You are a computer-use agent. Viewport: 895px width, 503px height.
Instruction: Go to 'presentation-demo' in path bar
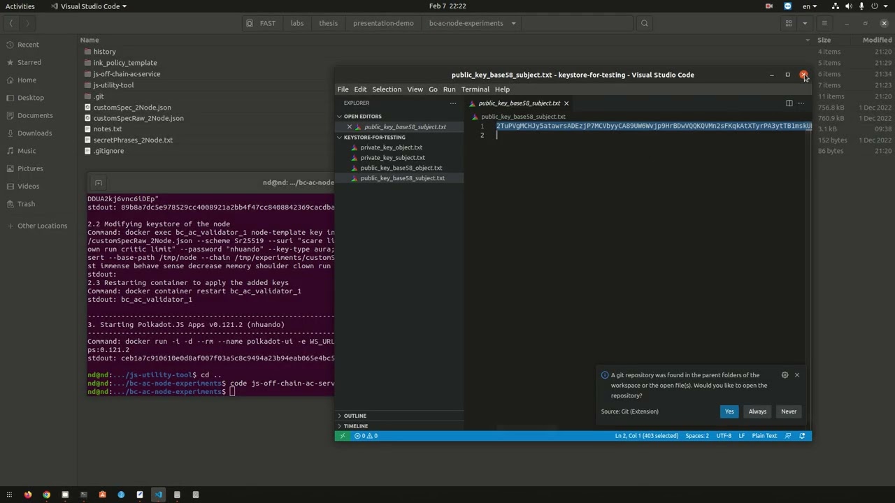383,23
